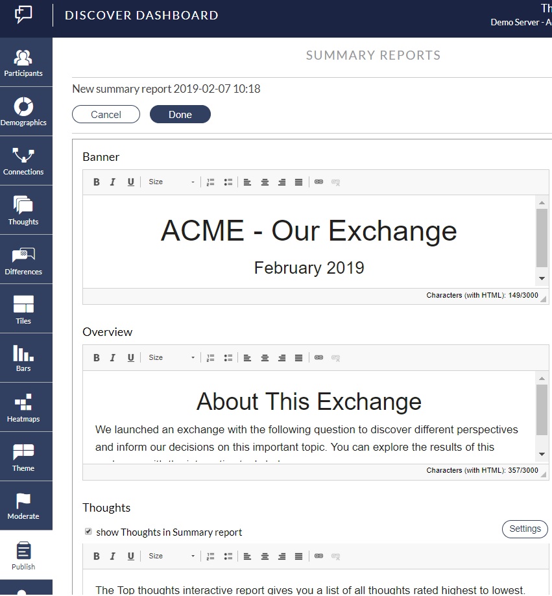This screenshot has height=596, width=552.
Task: Open the Participants section in sidebar
Action: [x=26, y=62]
